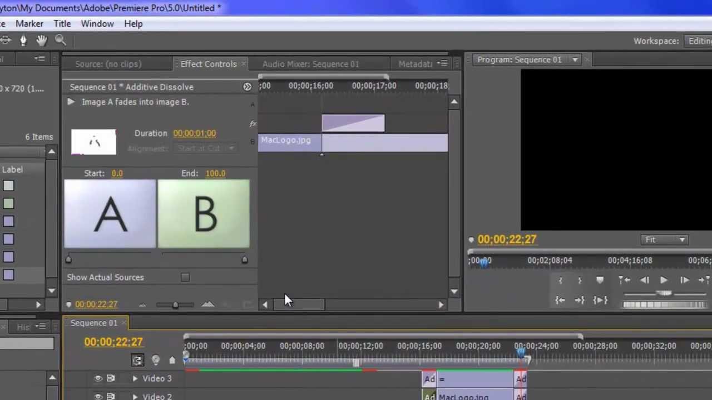Switch to Audio Mixer: Sequence 01 tab
Viewport: 712px width, 400px height.
310,64
